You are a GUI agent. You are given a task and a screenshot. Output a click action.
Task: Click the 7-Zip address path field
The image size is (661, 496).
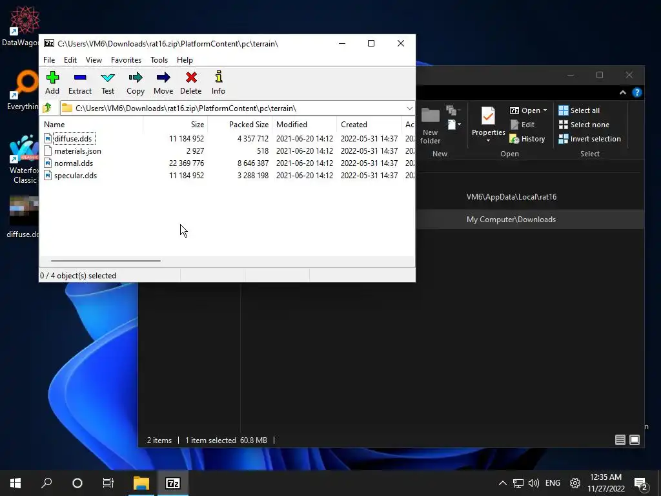(238, 108)
